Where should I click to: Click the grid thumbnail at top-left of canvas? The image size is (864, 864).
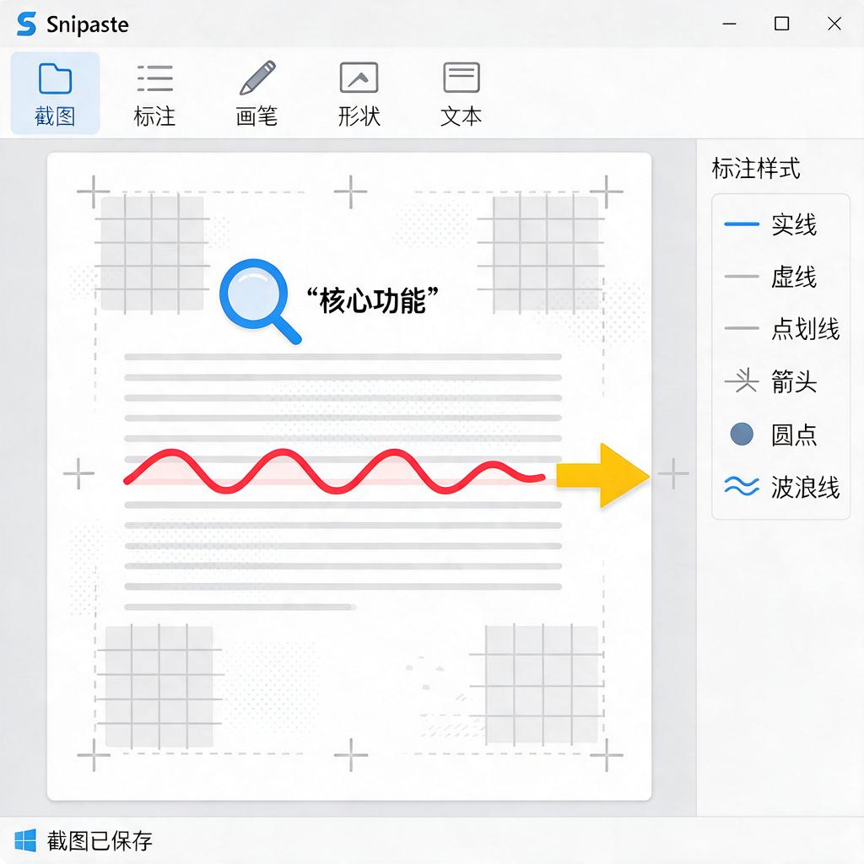152,253
